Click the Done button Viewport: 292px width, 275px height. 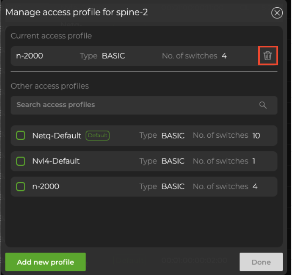tap(261, 262)
